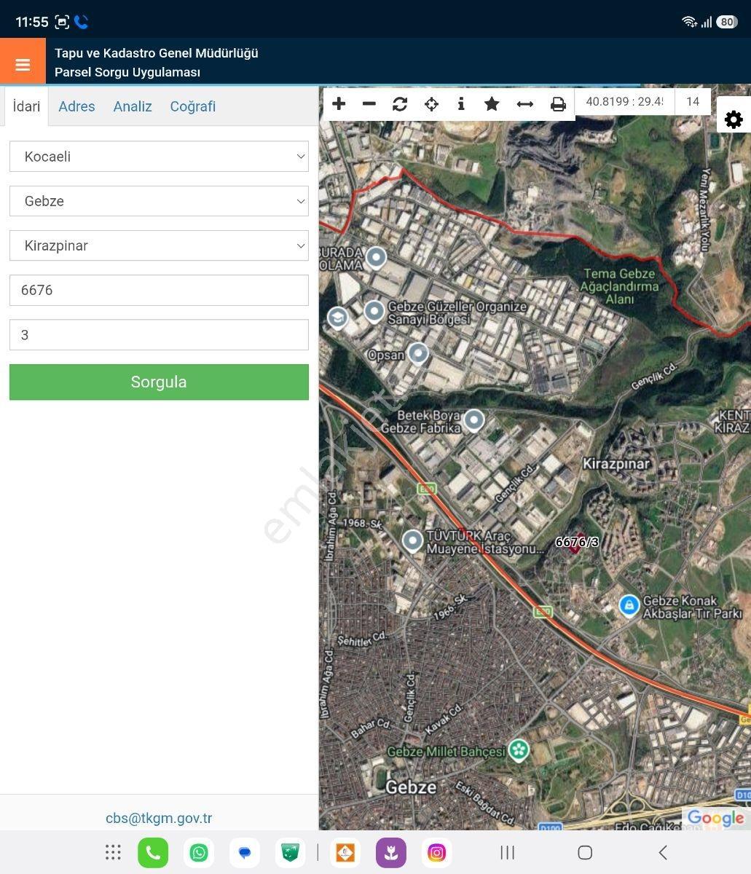Click the Opsan location pin
The image size is (751, 874).
click(x=418, y=353)
